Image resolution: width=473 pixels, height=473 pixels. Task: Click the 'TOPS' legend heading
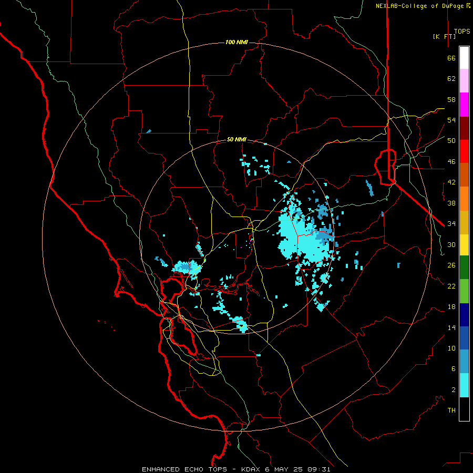462,32
